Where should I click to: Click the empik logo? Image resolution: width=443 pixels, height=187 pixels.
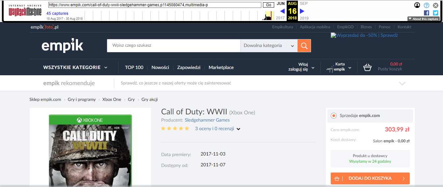62,46
